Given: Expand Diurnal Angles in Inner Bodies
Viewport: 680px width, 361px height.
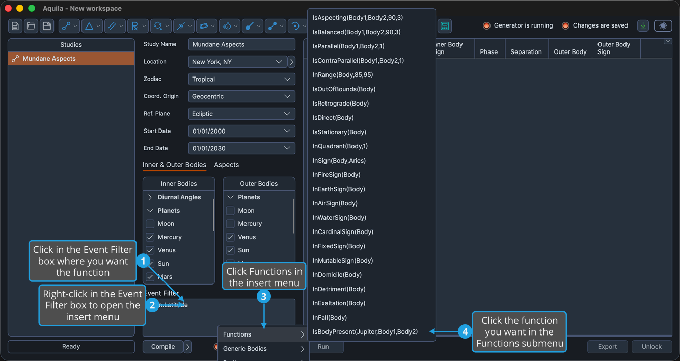Looking at the screenshot, I should pyautogui.click(x=150, y=197).
